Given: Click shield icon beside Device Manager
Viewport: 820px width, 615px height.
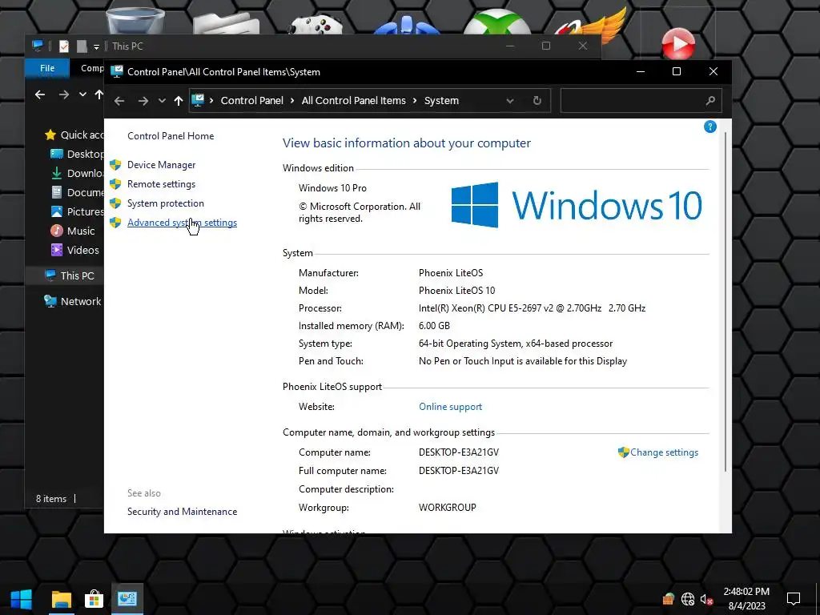Looking at the screenshot, I should [115, 165].
